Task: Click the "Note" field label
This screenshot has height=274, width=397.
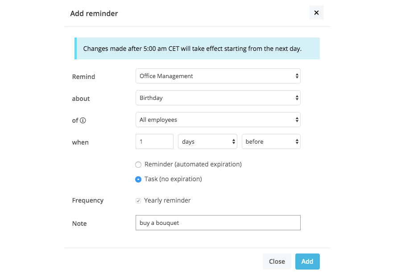Action: (79, 224)
